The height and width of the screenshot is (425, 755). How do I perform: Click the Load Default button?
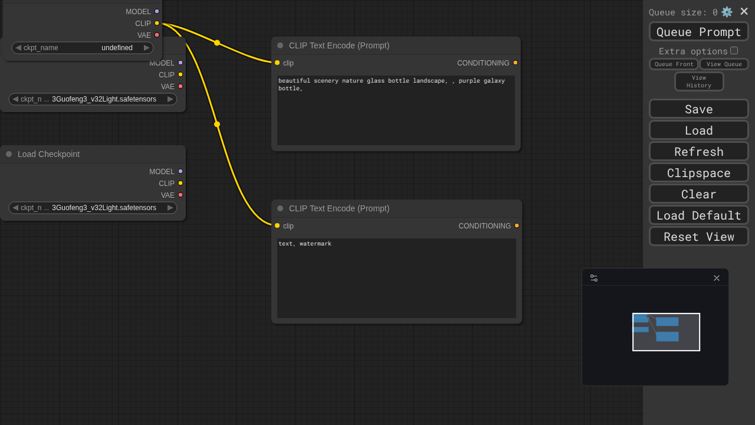[x=699, y=215]
